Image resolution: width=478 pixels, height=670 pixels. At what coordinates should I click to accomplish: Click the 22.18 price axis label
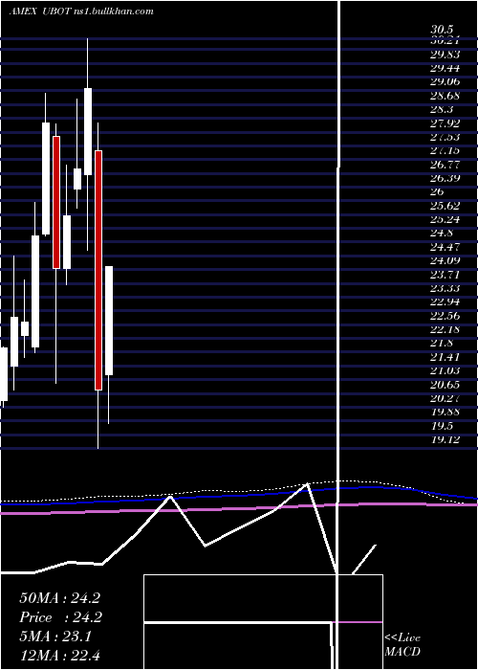[x=445, y=329]
